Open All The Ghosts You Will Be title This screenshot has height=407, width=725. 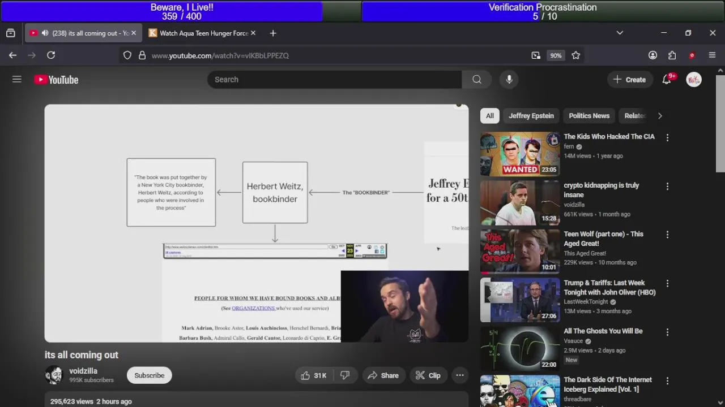point(603,331)
